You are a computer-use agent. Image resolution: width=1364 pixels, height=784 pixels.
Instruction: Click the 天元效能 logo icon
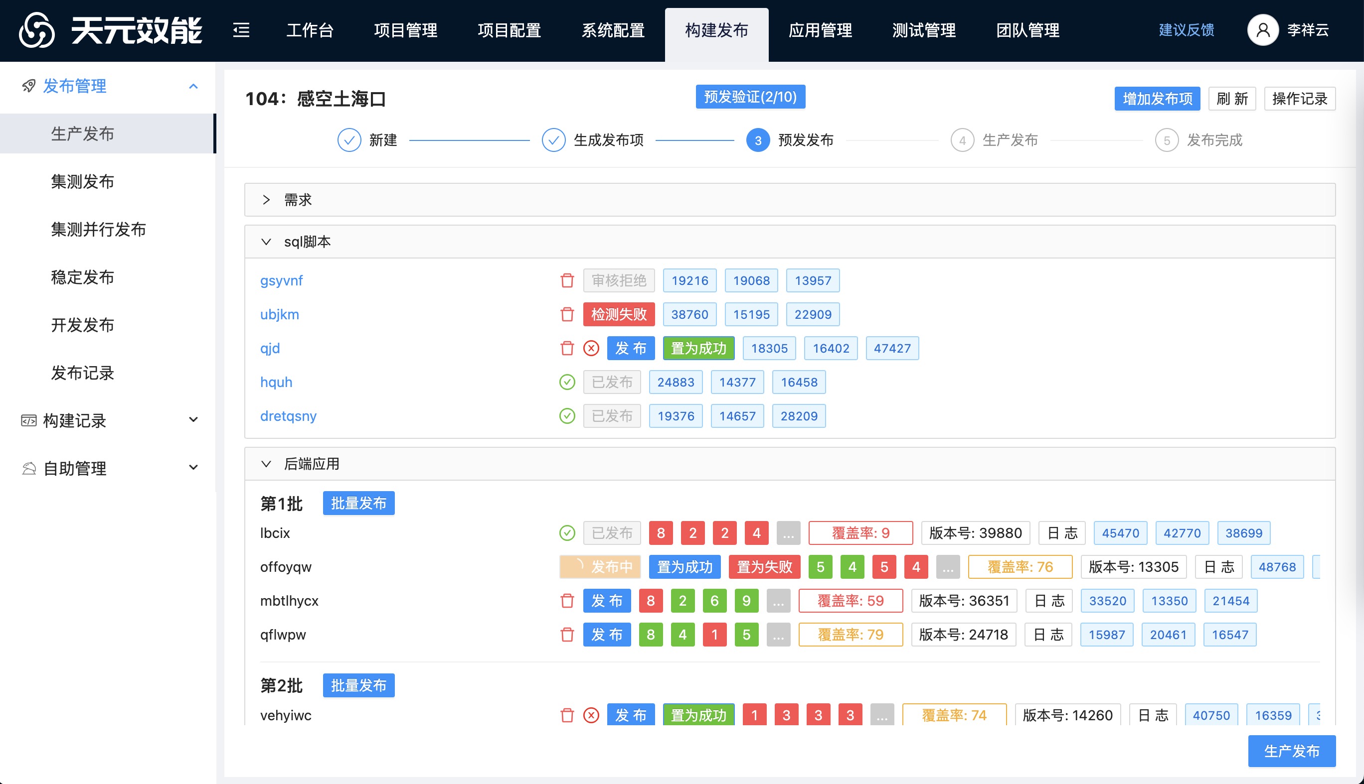[x=37, y=30]
